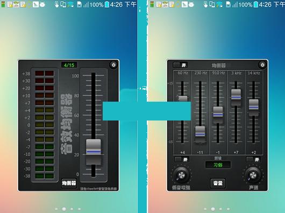
Task: Click the 910 Hz band label
Action: click(x=218, y=73)
